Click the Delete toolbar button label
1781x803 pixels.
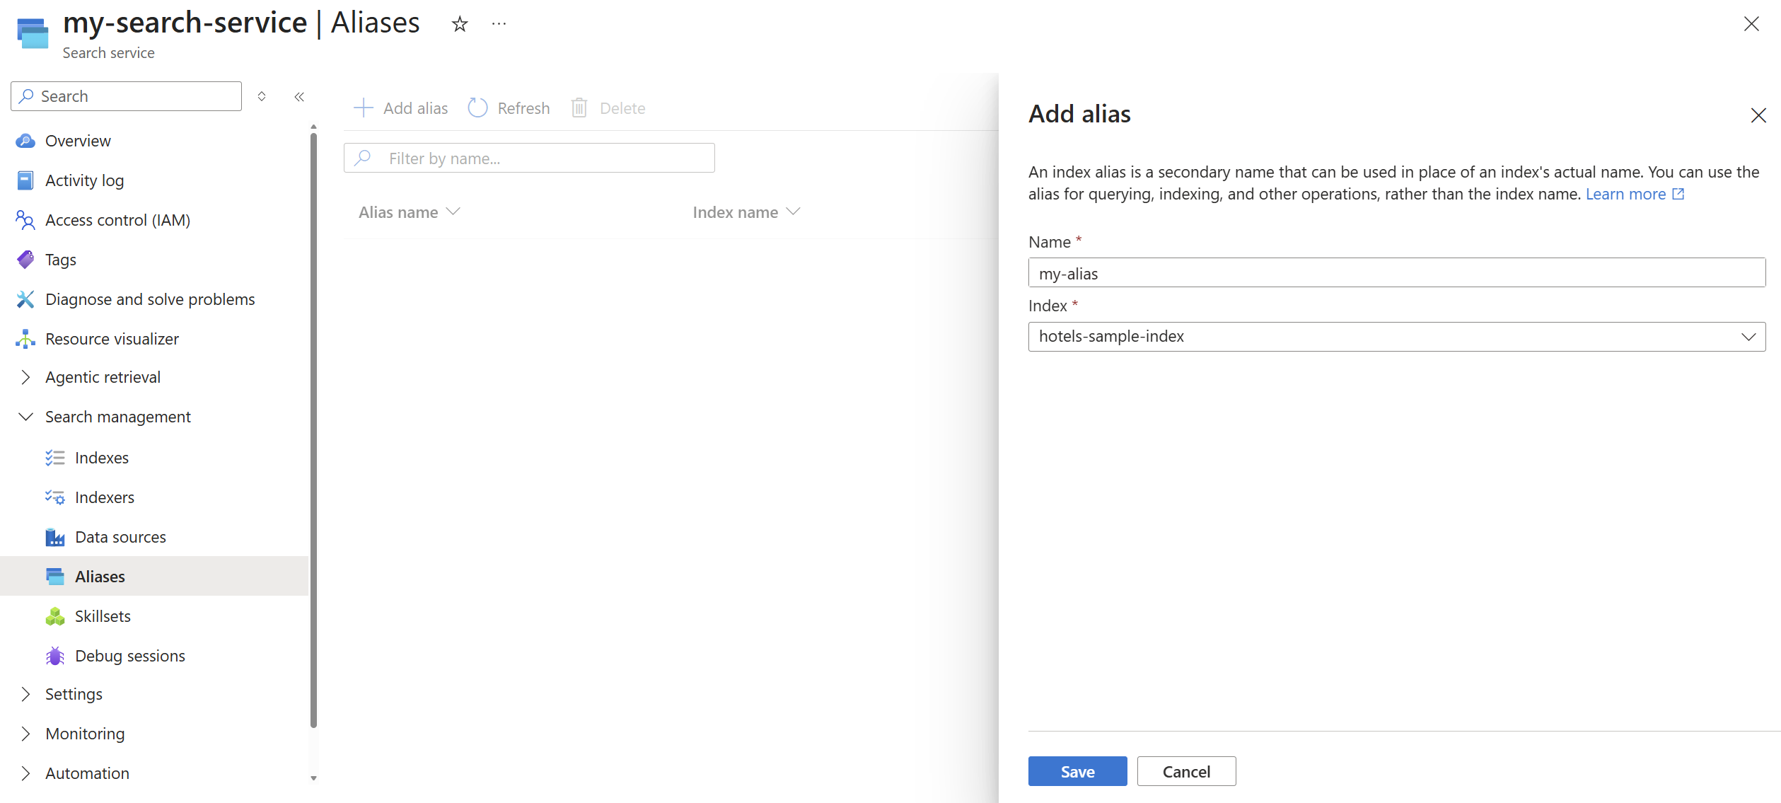tap(622, 108)
